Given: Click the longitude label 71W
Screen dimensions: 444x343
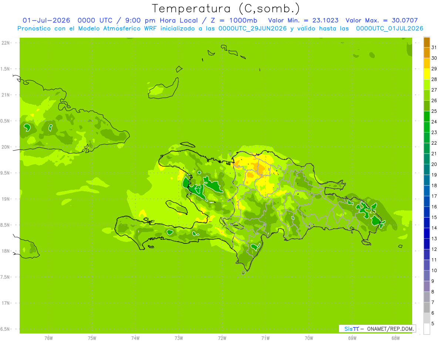Looking at the screenshot, I should click(x=265, y=338).
